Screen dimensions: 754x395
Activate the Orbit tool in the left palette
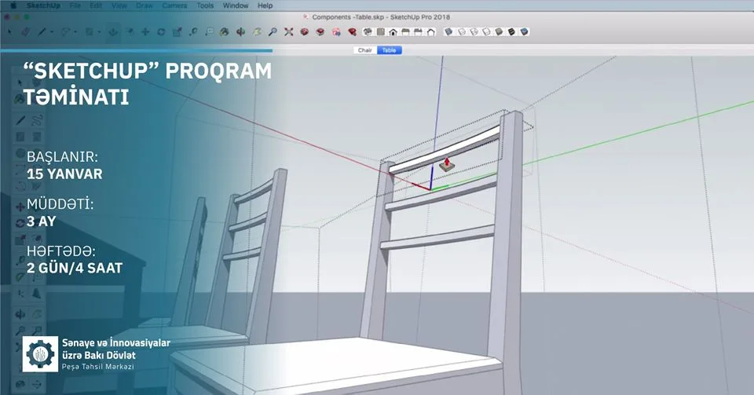point(20,315)
